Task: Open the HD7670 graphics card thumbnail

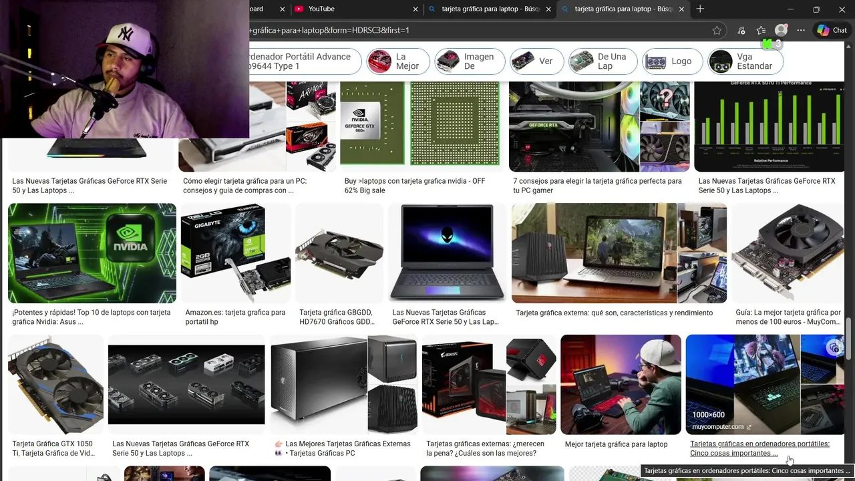Action: coord(339,253)
